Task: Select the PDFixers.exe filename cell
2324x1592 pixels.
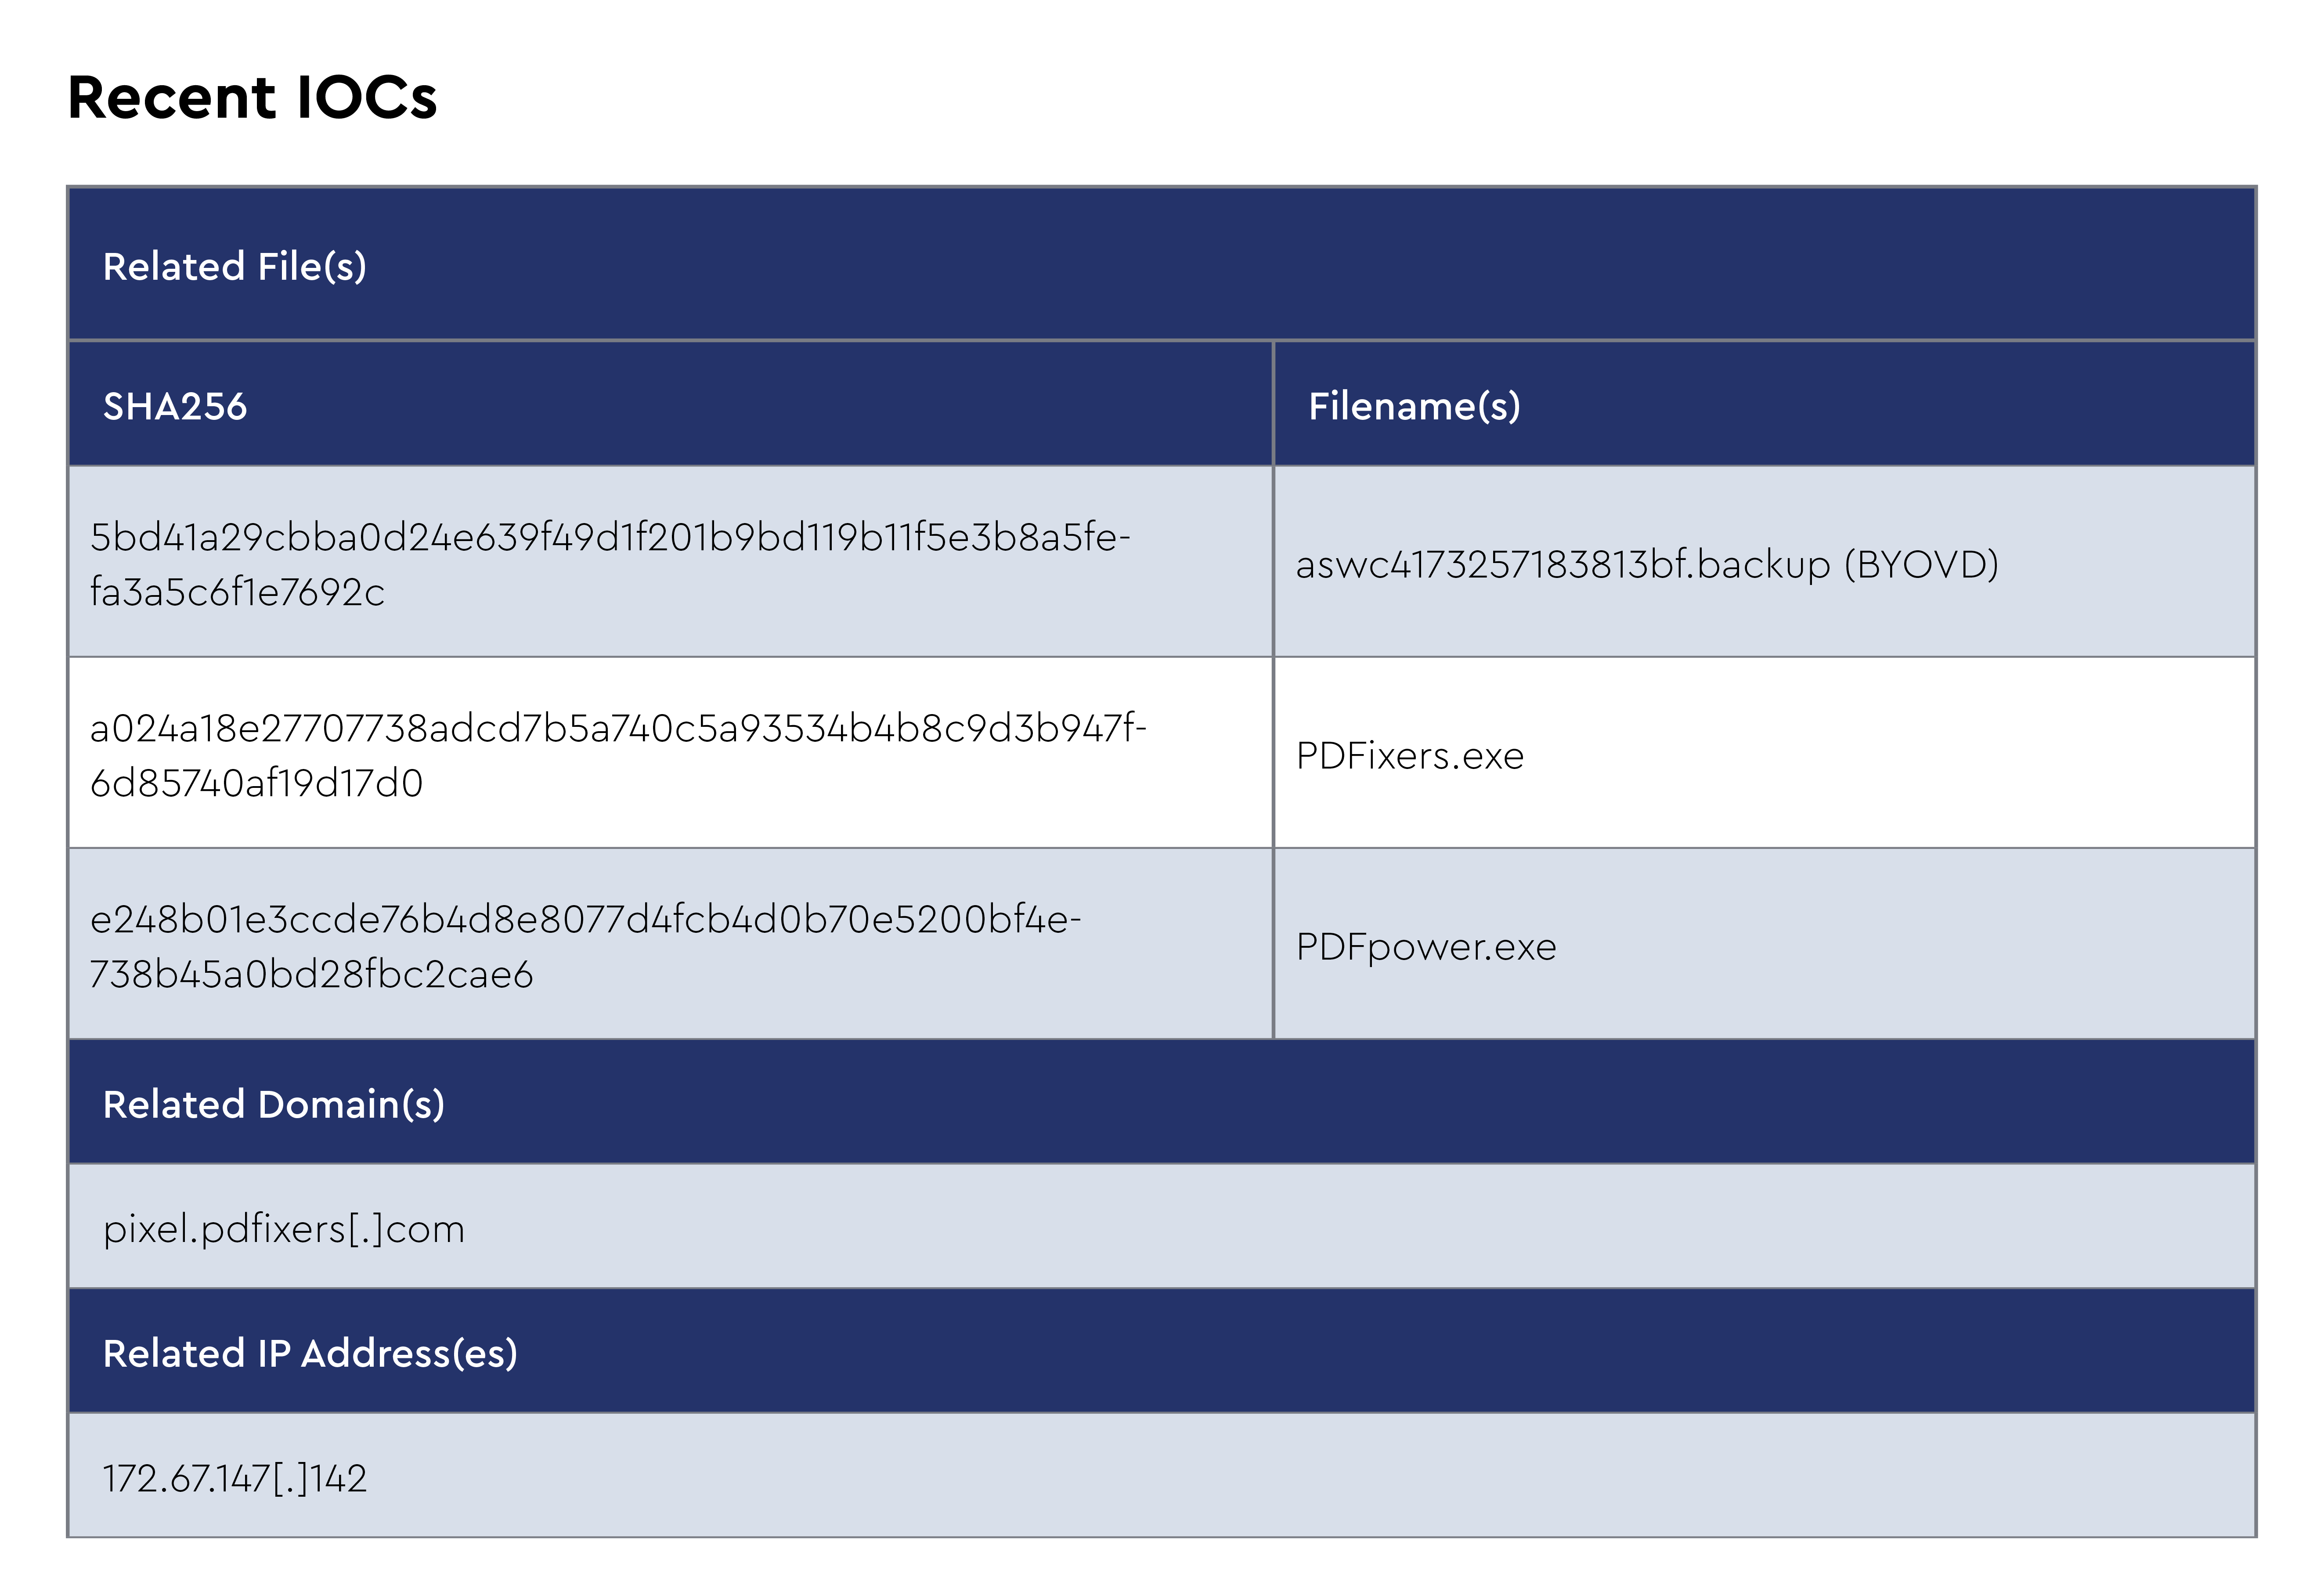Action: point(1410,756)
